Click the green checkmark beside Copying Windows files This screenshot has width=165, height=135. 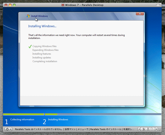pos(30,47)
